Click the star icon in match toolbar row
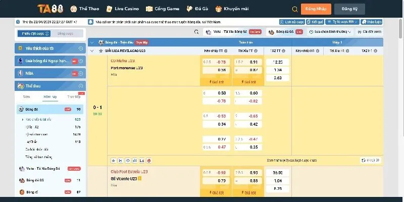Screen dimensions: 404x202 click(x=113, y=160)
